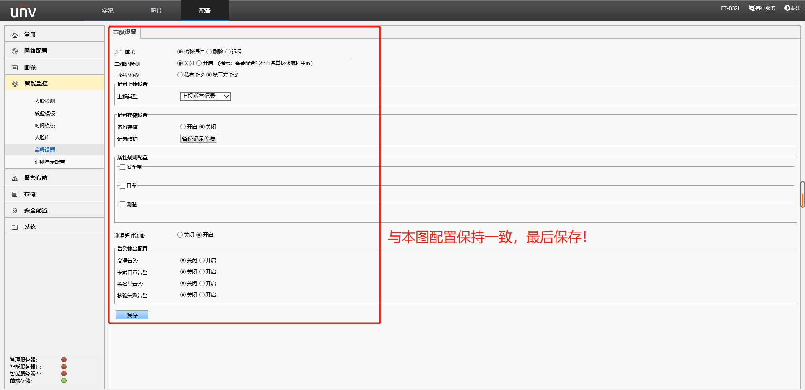The image size is (805, 390).
Task: Click the system icon beside 系统
Action: 15,227
